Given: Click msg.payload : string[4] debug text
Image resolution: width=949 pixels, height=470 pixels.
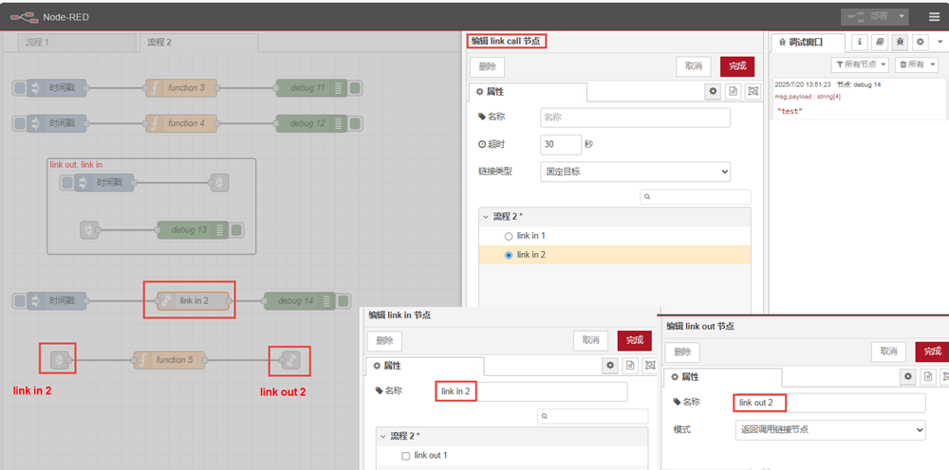Looking at the screenshot, I should coord(808,97).
